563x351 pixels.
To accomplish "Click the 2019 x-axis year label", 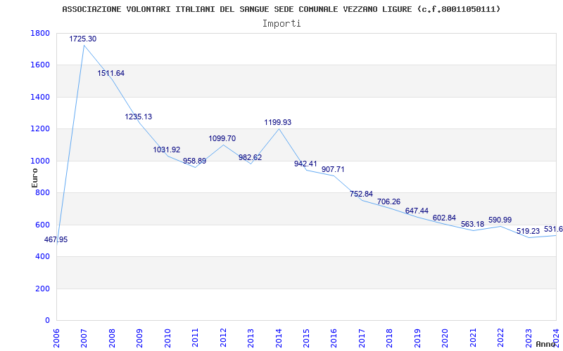I will pyautogui.click(x=417, y=338).
